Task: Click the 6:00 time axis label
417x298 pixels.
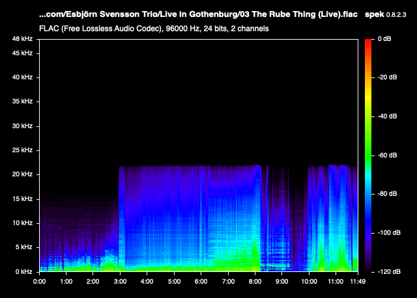Action: 201,282
